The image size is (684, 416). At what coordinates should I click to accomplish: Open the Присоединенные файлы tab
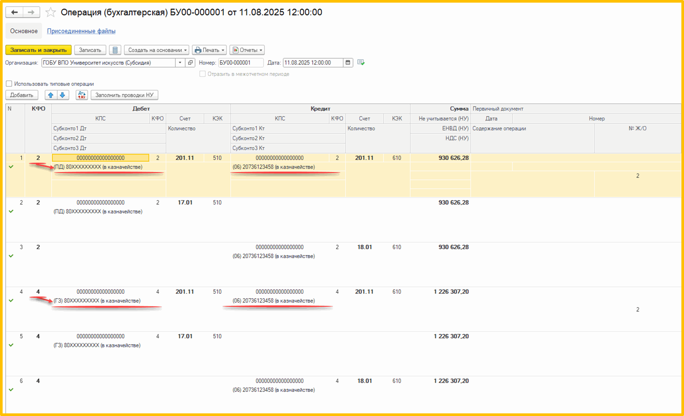pos(81,31)
